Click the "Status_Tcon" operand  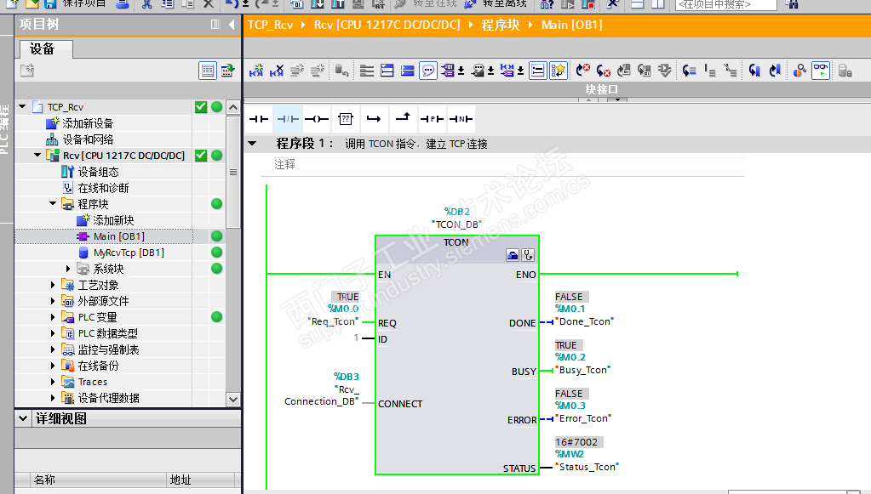coord(587,467)
